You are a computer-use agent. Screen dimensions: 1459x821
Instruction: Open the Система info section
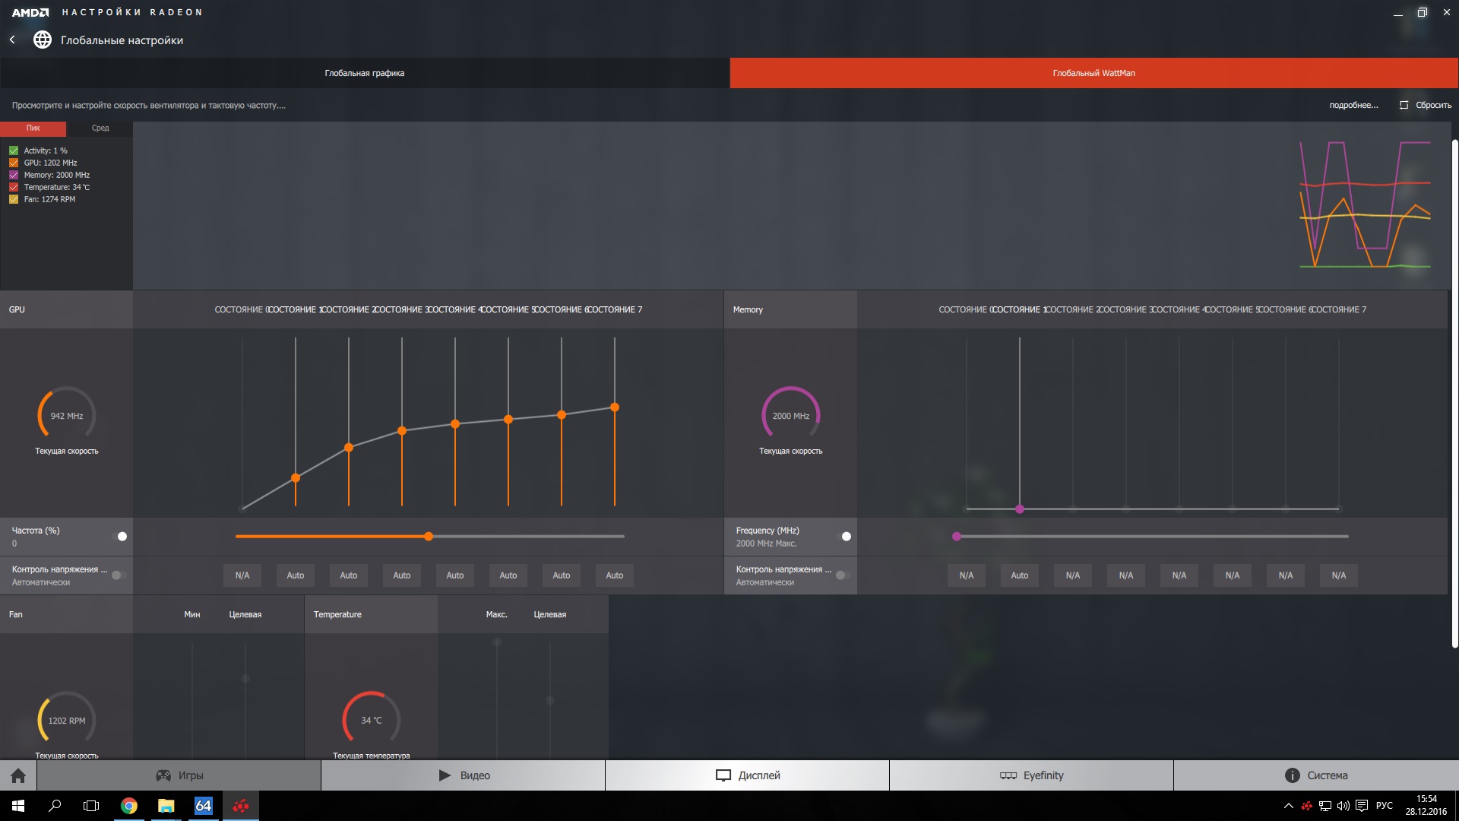(x=1316, y=775)
